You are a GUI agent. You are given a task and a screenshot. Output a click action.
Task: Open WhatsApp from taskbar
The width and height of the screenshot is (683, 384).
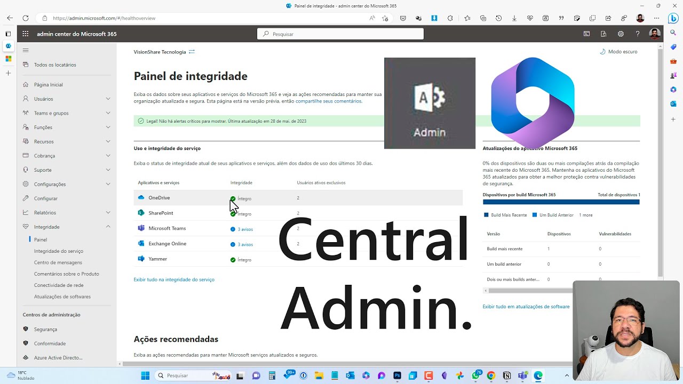476,375
